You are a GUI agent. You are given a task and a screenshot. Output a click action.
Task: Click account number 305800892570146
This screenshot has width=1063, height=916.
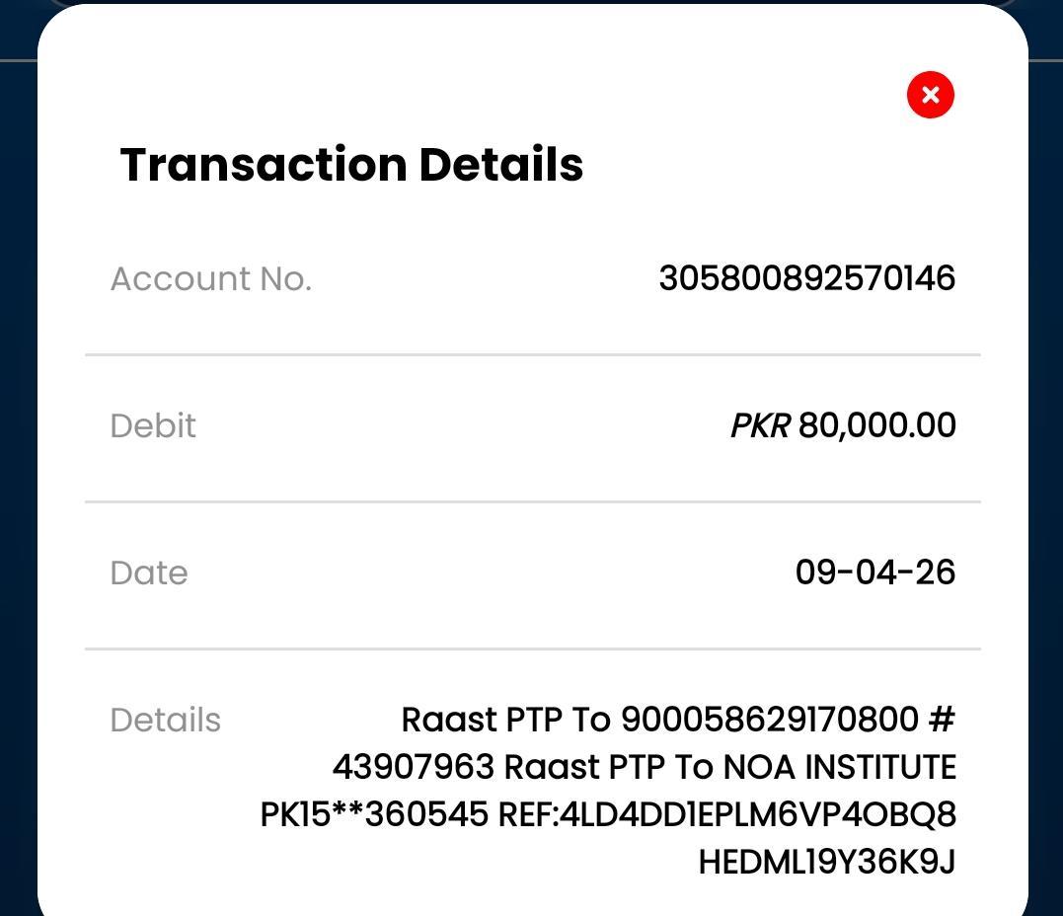coord(806,278)
